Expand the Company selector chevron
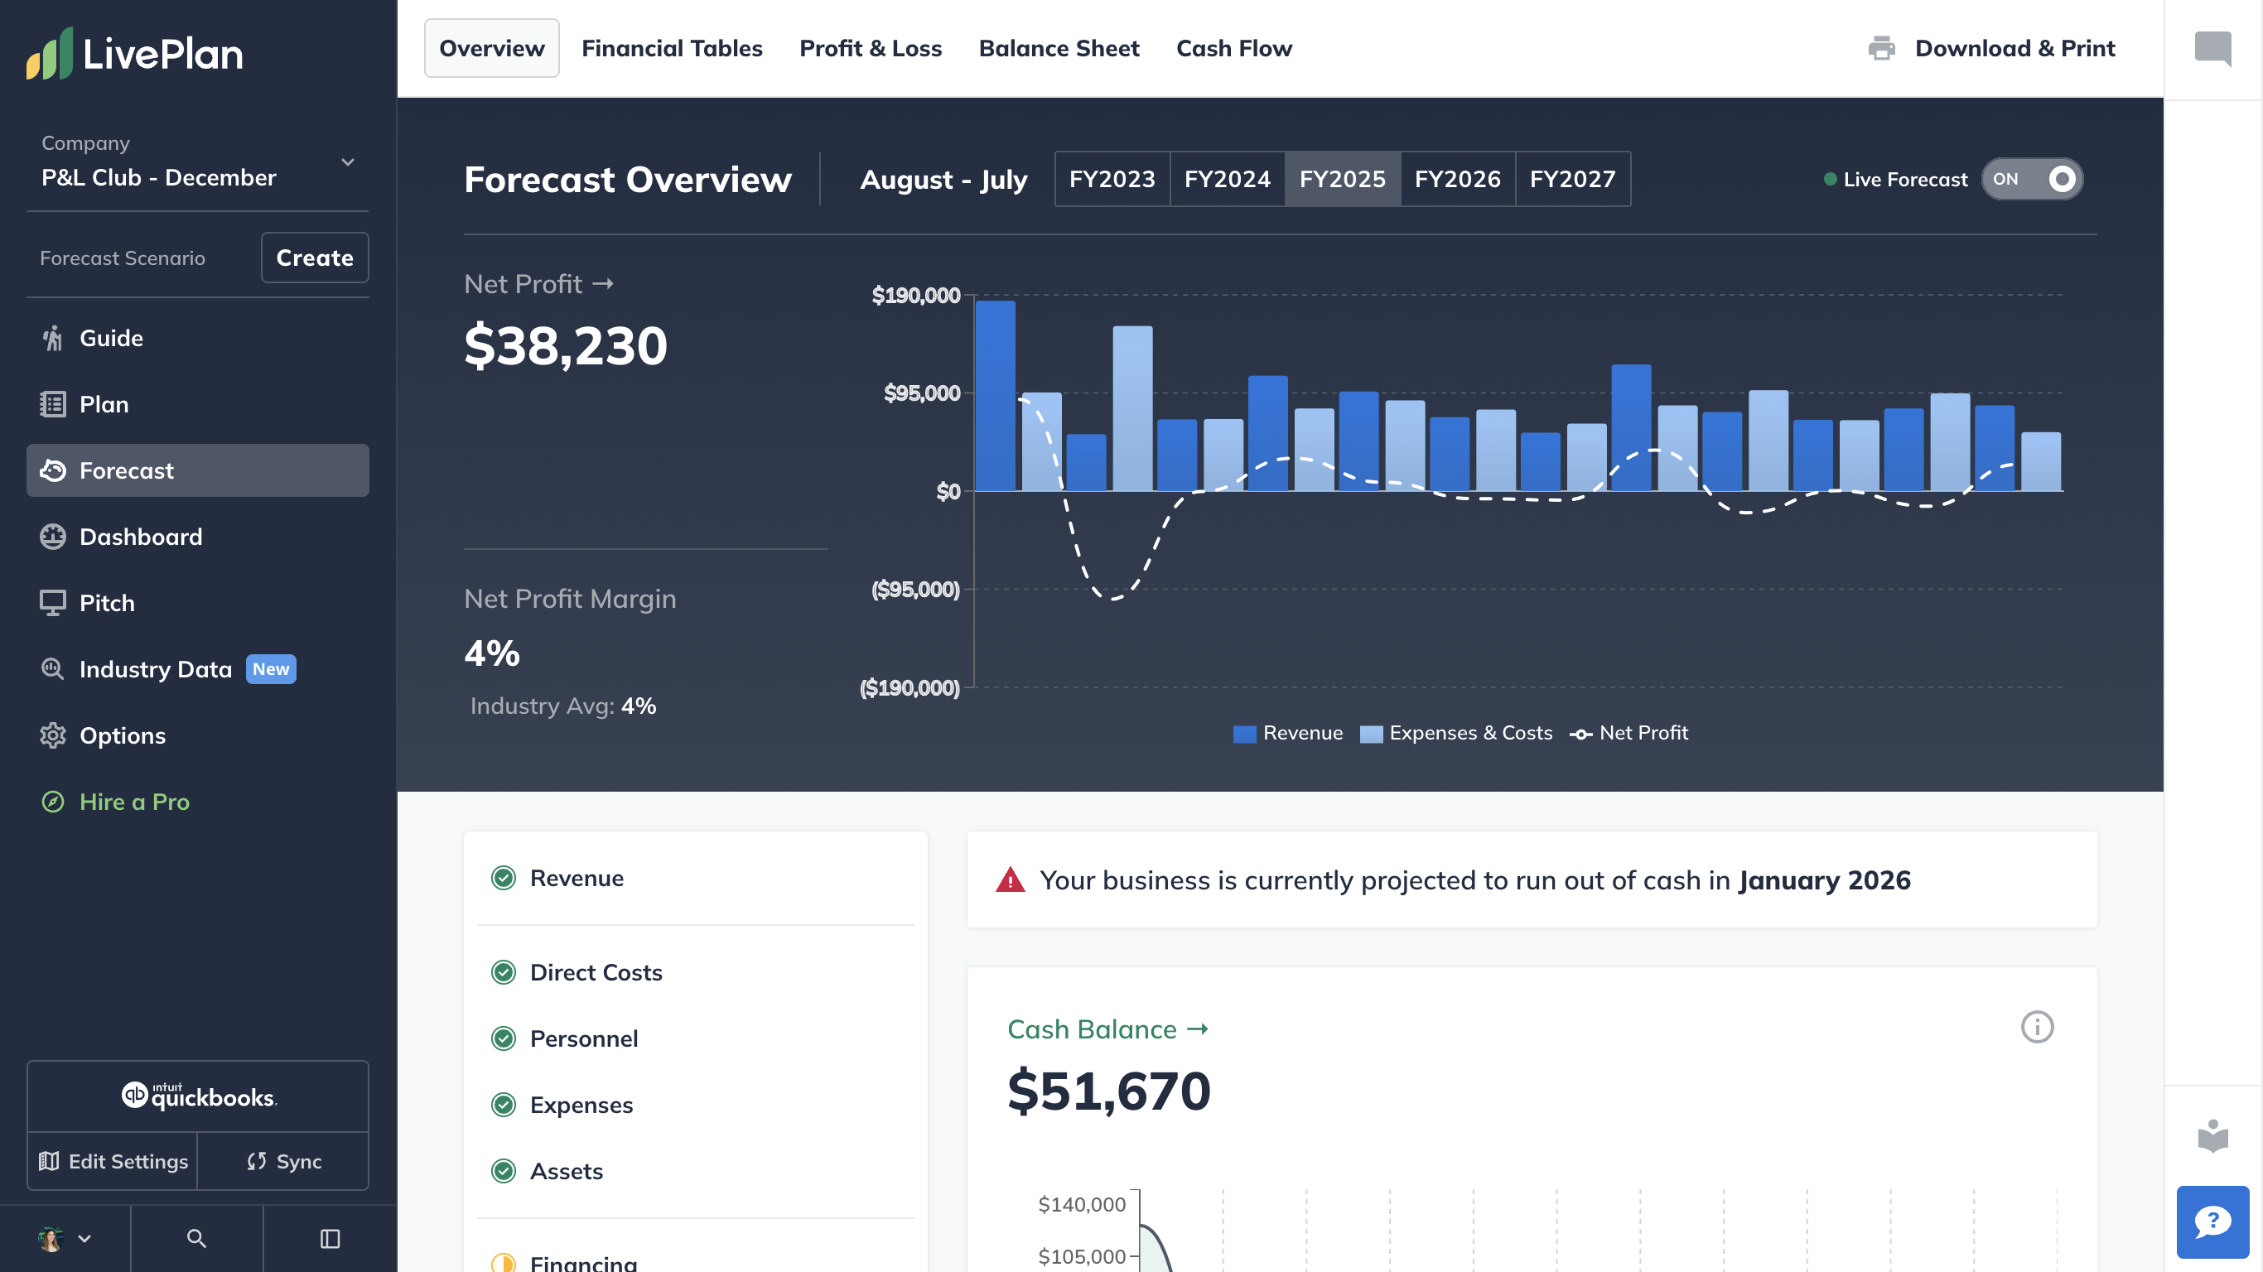Viewport: 2263px width, 1272px height. click(348, 161)
